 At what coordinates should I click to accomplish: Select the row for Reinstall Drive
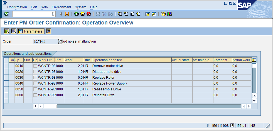pos(6,95)
